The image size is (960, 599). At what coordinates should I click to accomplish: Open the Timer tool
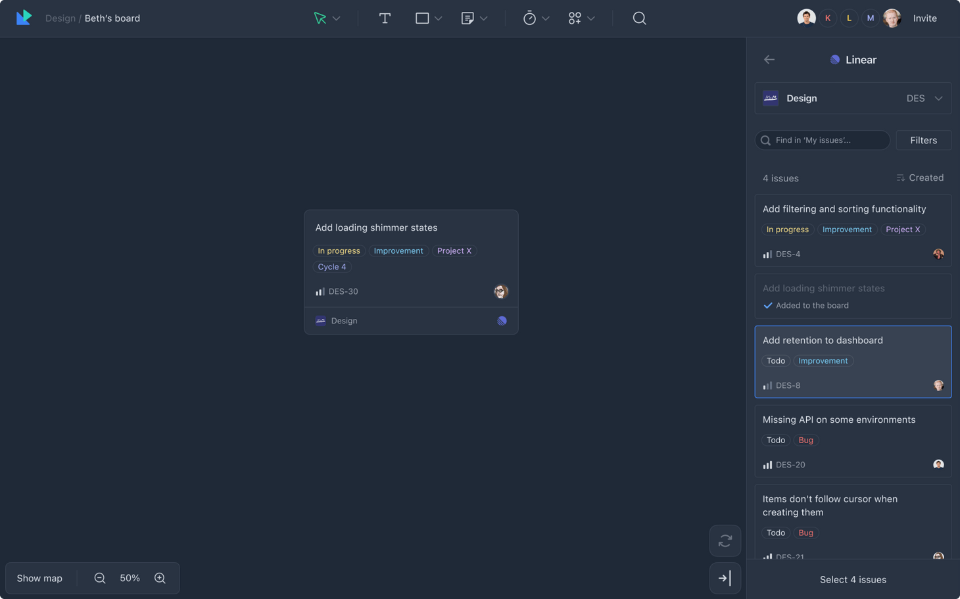pyautogui.click(x=530, y=18)
